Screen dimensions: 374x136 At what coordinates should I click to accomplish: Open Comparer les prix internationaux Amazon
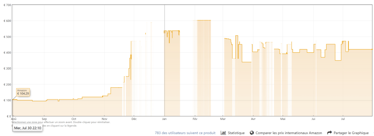click(x=289, y=133)
